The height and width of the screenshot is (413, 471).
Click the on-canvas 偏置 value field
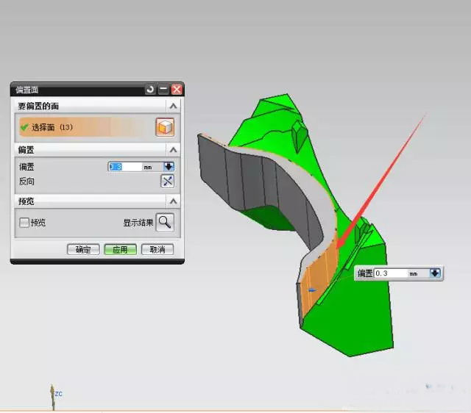click(x=390, y=273)
